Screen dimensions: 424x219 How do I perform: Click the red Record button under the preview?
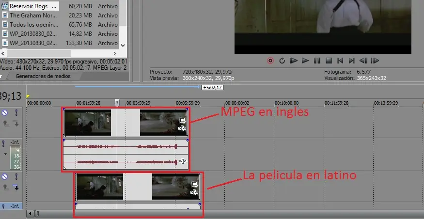tap(270, 61)
